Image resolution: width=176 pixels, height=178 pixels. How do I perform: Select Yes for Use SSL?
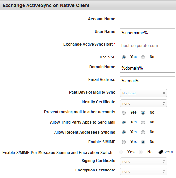click(124, 57)
